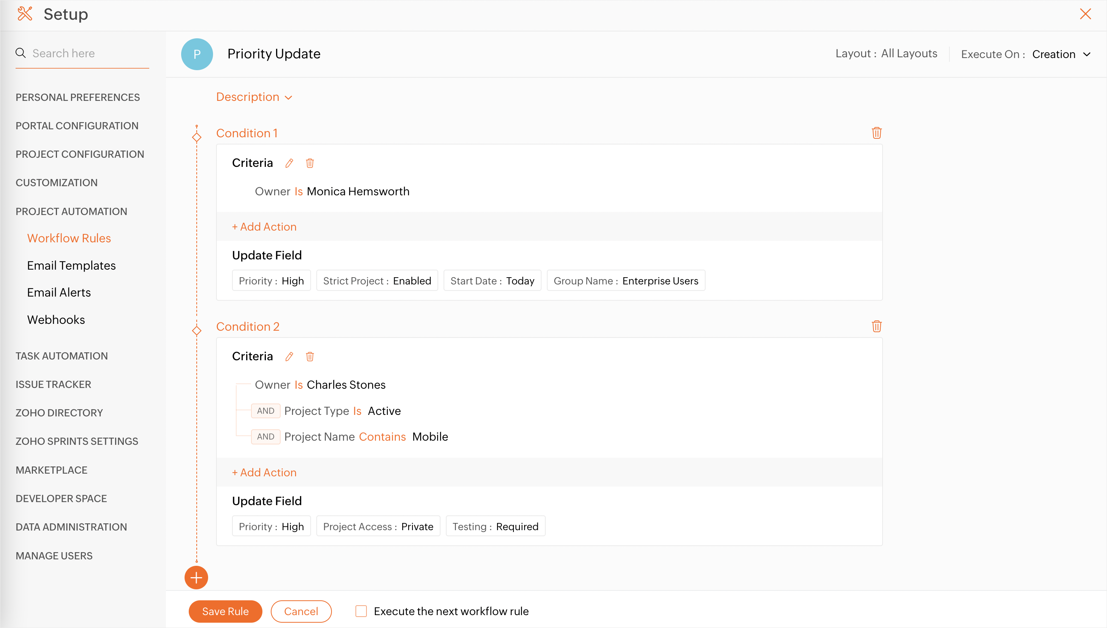Add Action under Condition 1

[x=264, y=227]
